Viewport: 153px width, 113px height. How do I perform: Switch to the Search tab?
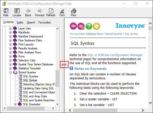31,22
